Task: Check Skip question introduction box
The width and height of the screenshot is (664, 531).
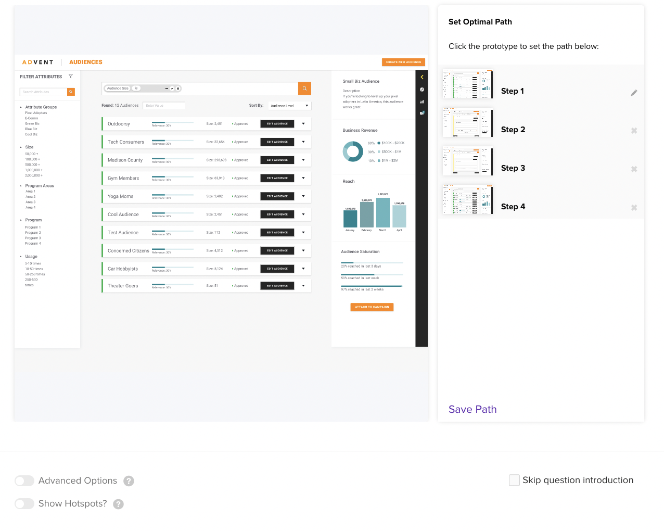Action: 514,480
